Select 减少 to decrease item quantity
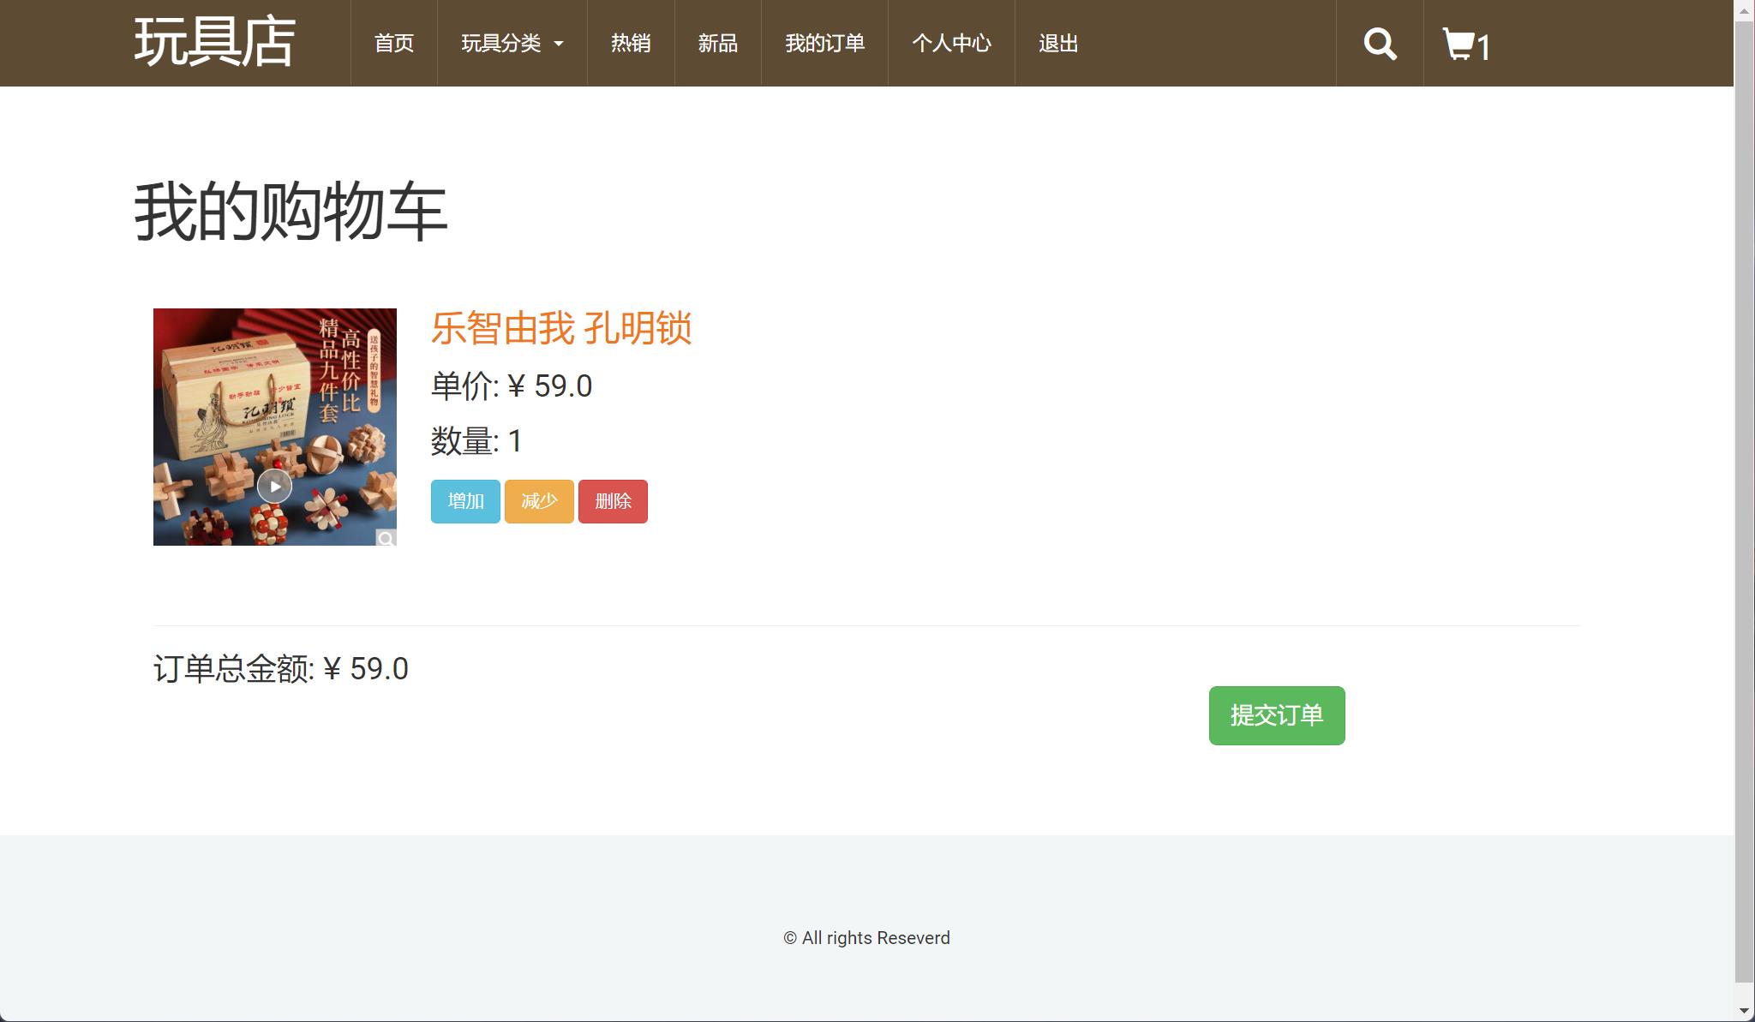 [x=538, y=501]
